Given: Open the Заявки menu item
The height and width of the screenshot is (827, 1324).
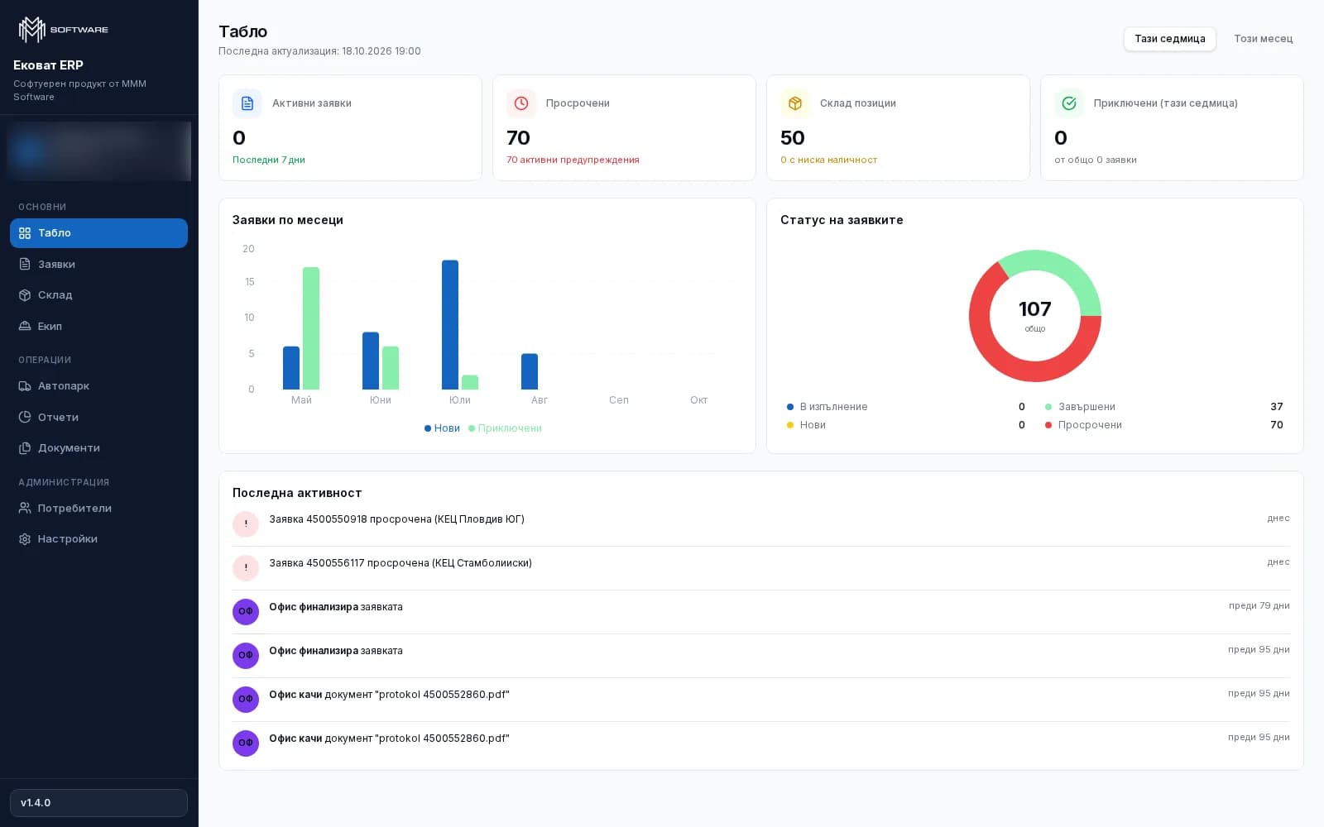Looking at the screenshot, I should click(98, 265).
